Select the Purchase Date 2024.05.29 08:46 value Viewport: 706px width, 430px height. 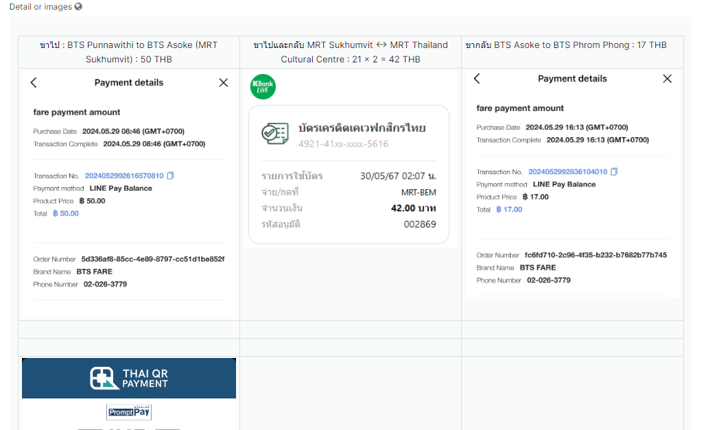click(x=133, y=132)
